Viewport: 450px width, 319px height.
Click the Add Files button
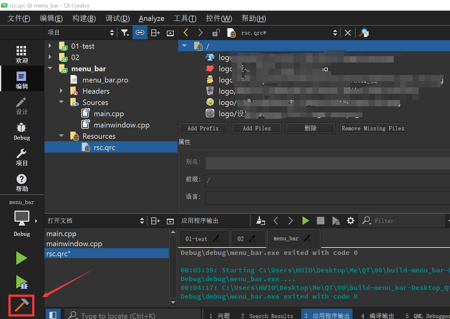pyautogui.click(x=257, y=128)
